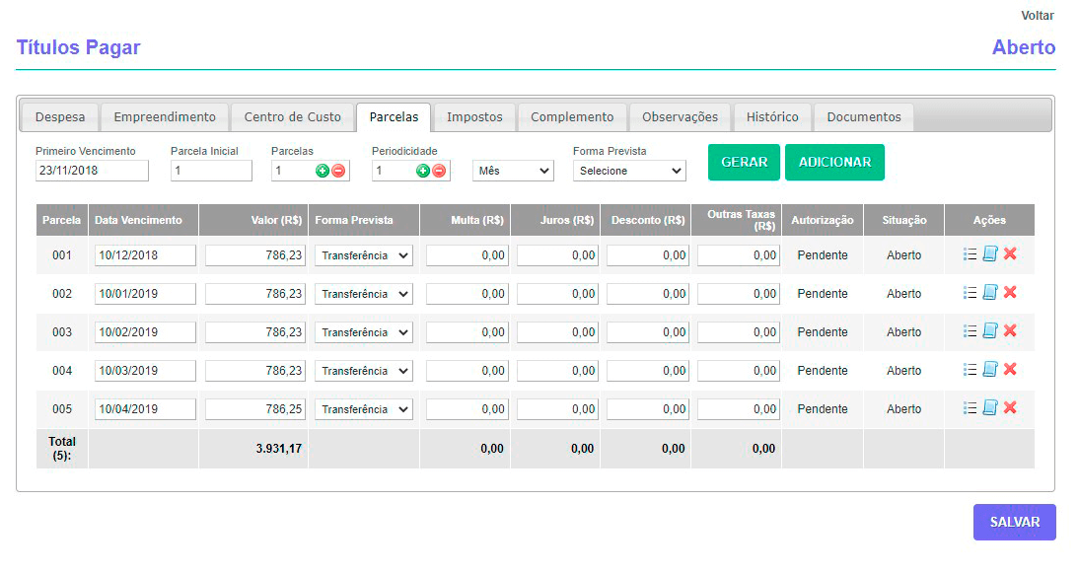Change Transferência dropdown for installment 001
The width and height of the screenshot is (1078, 574).
click(x=364, y=255)
